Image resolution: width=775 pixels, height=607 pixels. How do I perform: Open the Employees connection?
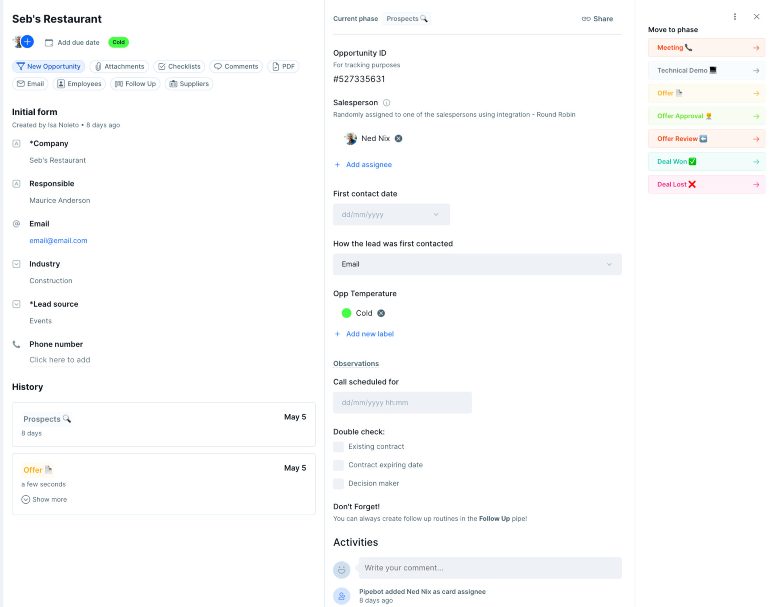click(79, 84)
